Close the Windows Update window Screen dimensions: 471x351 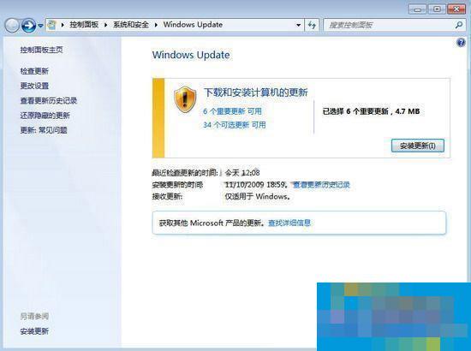coord(456,9)
